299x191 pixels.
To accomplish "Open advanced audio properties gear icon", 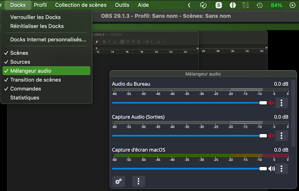I will (118, 181).
